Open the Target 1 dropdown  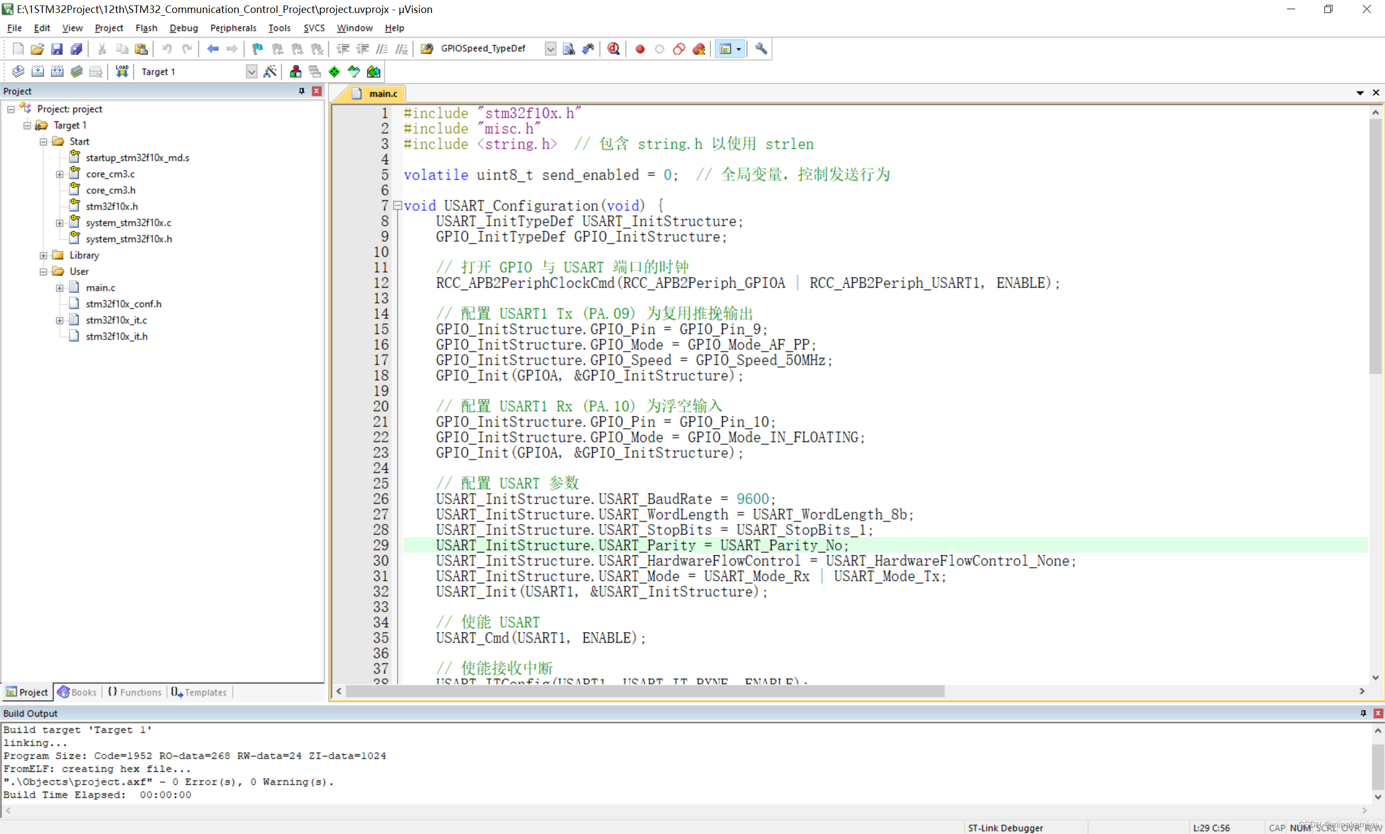coord(252,71)
